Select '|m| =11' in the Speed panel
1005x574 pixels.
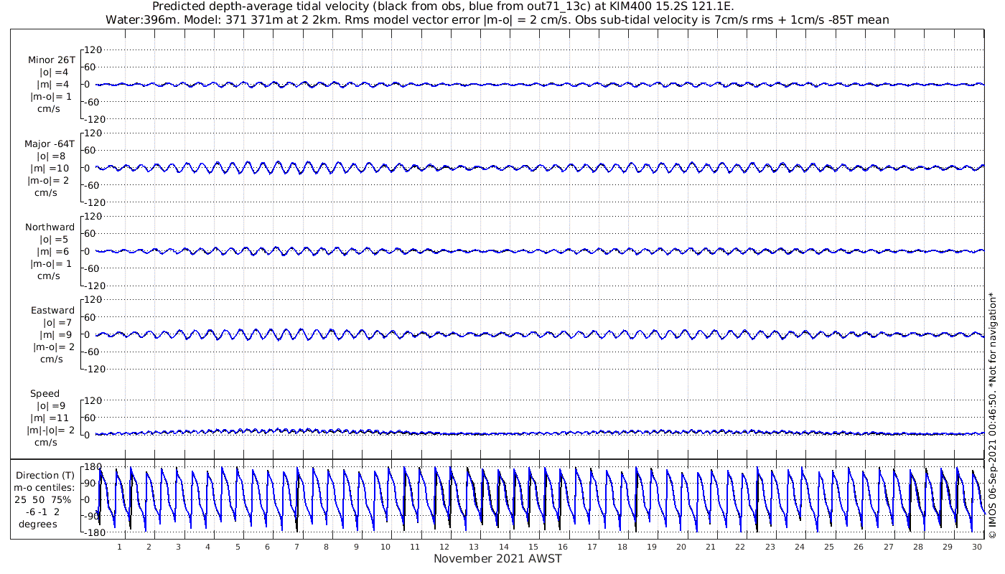tap(49, 418)
